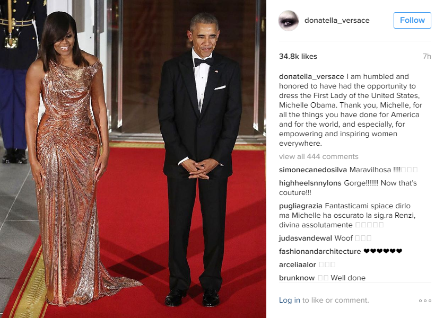Click the 34.8k likes count
The image size is (435, 318).
point(298,56)
